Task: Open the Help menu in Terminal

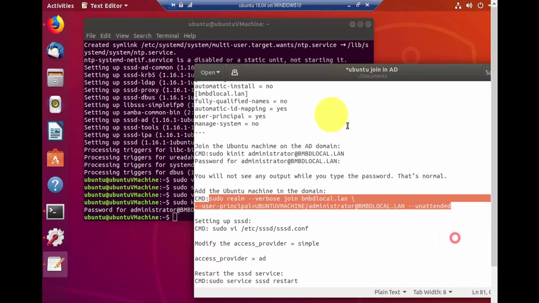Action: point(189,36)
